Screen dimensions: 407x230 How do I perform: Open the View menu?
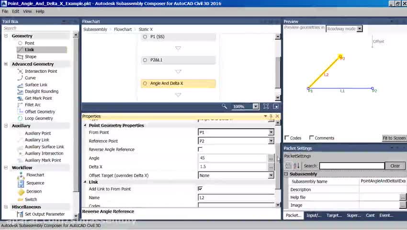pyautogui.click(x=27, y=11)
